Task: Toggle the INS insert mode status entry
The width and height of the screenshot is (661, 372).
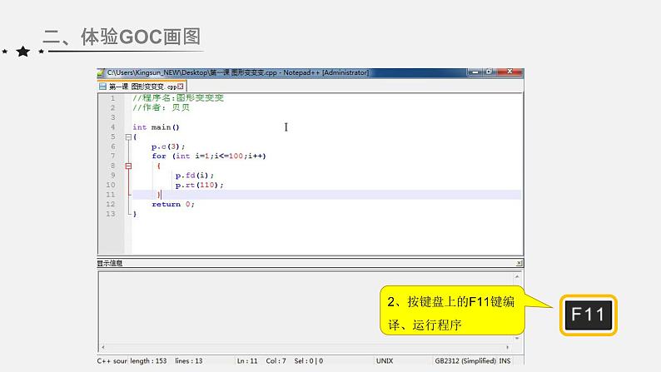Action: (504, 361)
